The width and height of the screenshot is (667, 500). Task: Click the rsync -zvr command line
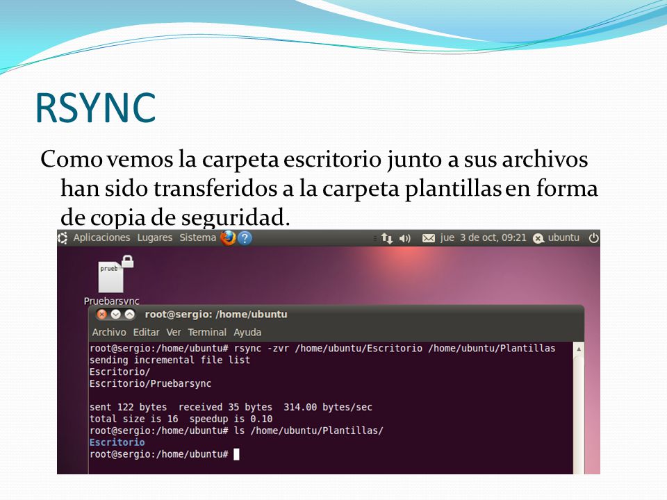coord(322,349)
